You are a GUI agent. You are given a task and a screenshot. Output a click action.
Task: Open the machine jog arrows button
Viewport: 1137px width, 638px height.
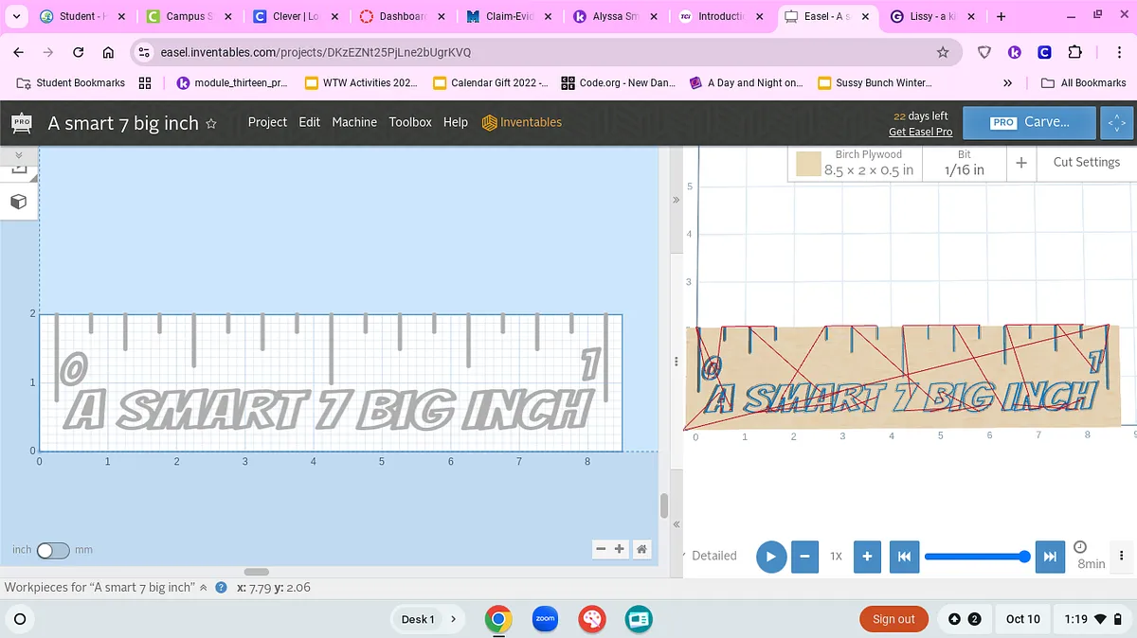1116,123
